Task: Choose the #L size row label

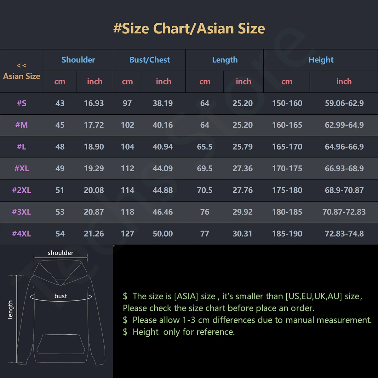Action: coord(21,147)
